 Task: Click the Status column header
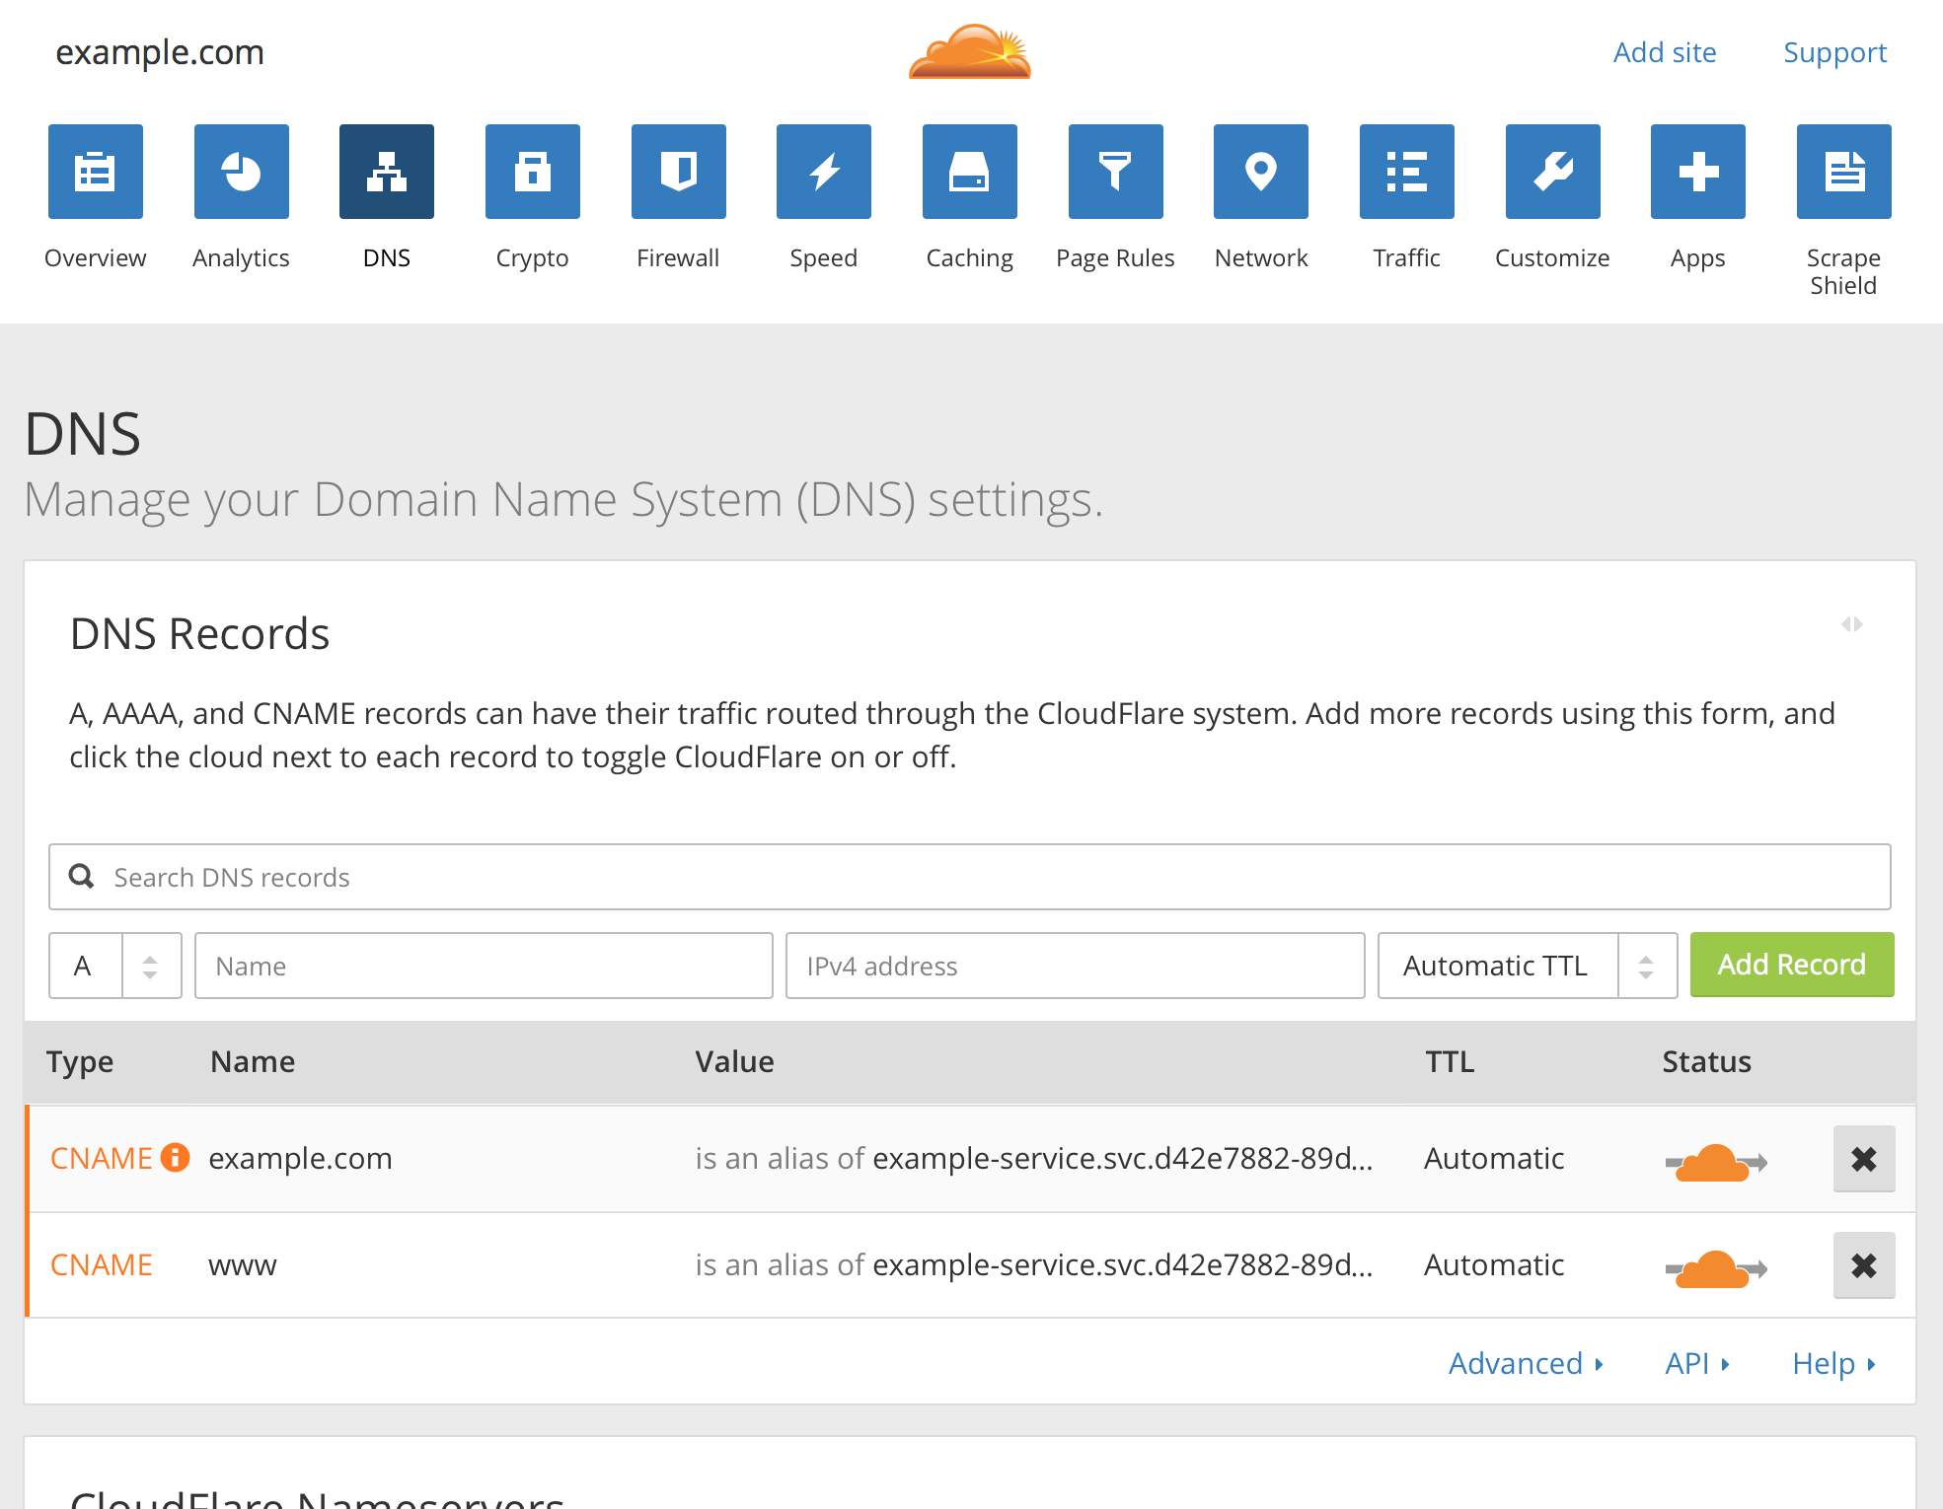[1707, 1061]
